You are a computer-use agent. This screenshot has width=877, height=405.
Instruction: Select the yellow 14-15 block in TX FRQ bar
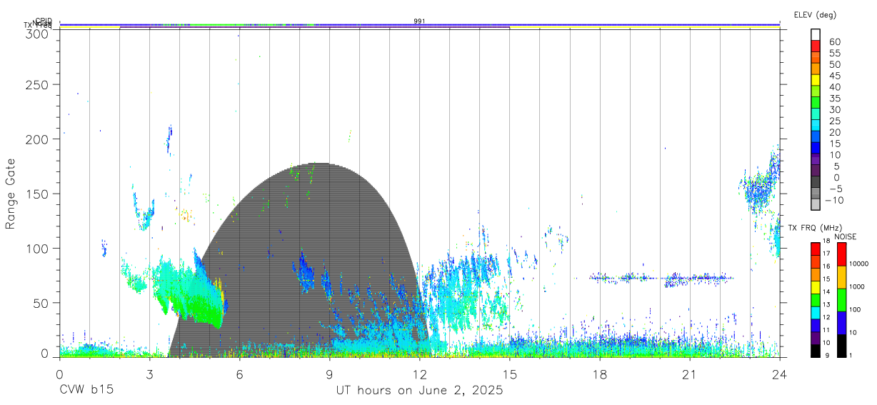(x=815, y=287)
